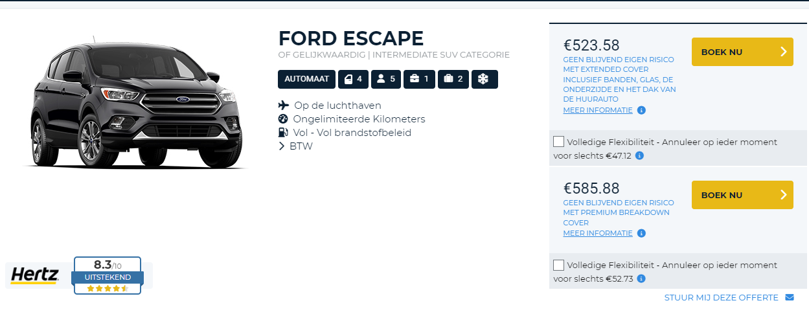The height and width of the screenshot is (316, 809).
Task: Click Stuur Mij Deze Offerte link
Action: (x=721, y=297)
